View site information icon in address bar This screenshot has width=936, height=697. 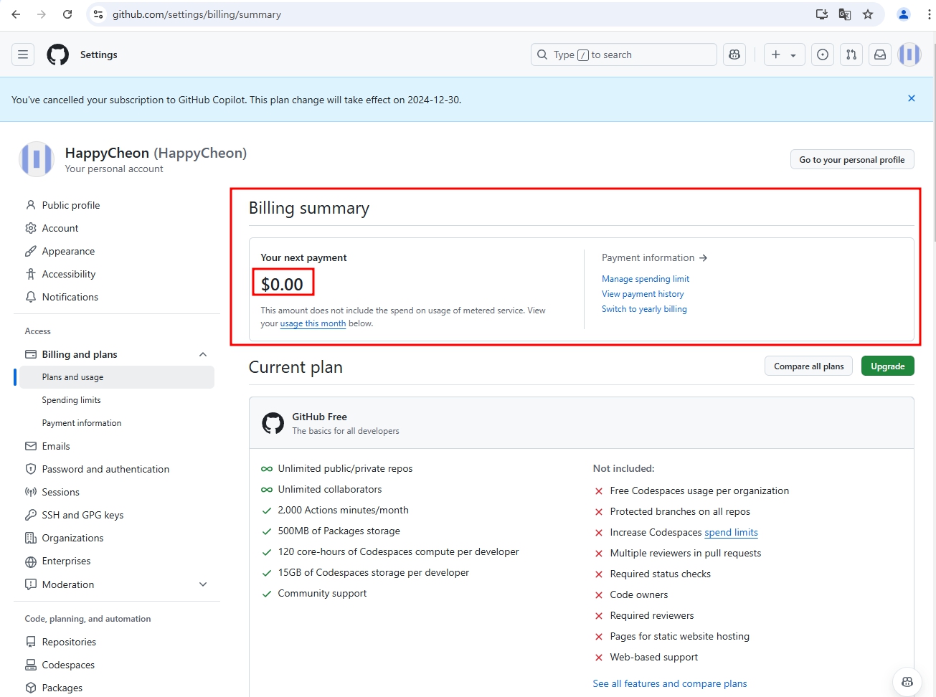point(99,14)
